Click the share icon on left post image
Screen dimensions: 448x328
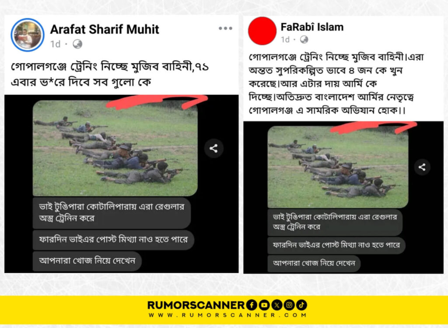pyautogui.click(x=213, y=148)
